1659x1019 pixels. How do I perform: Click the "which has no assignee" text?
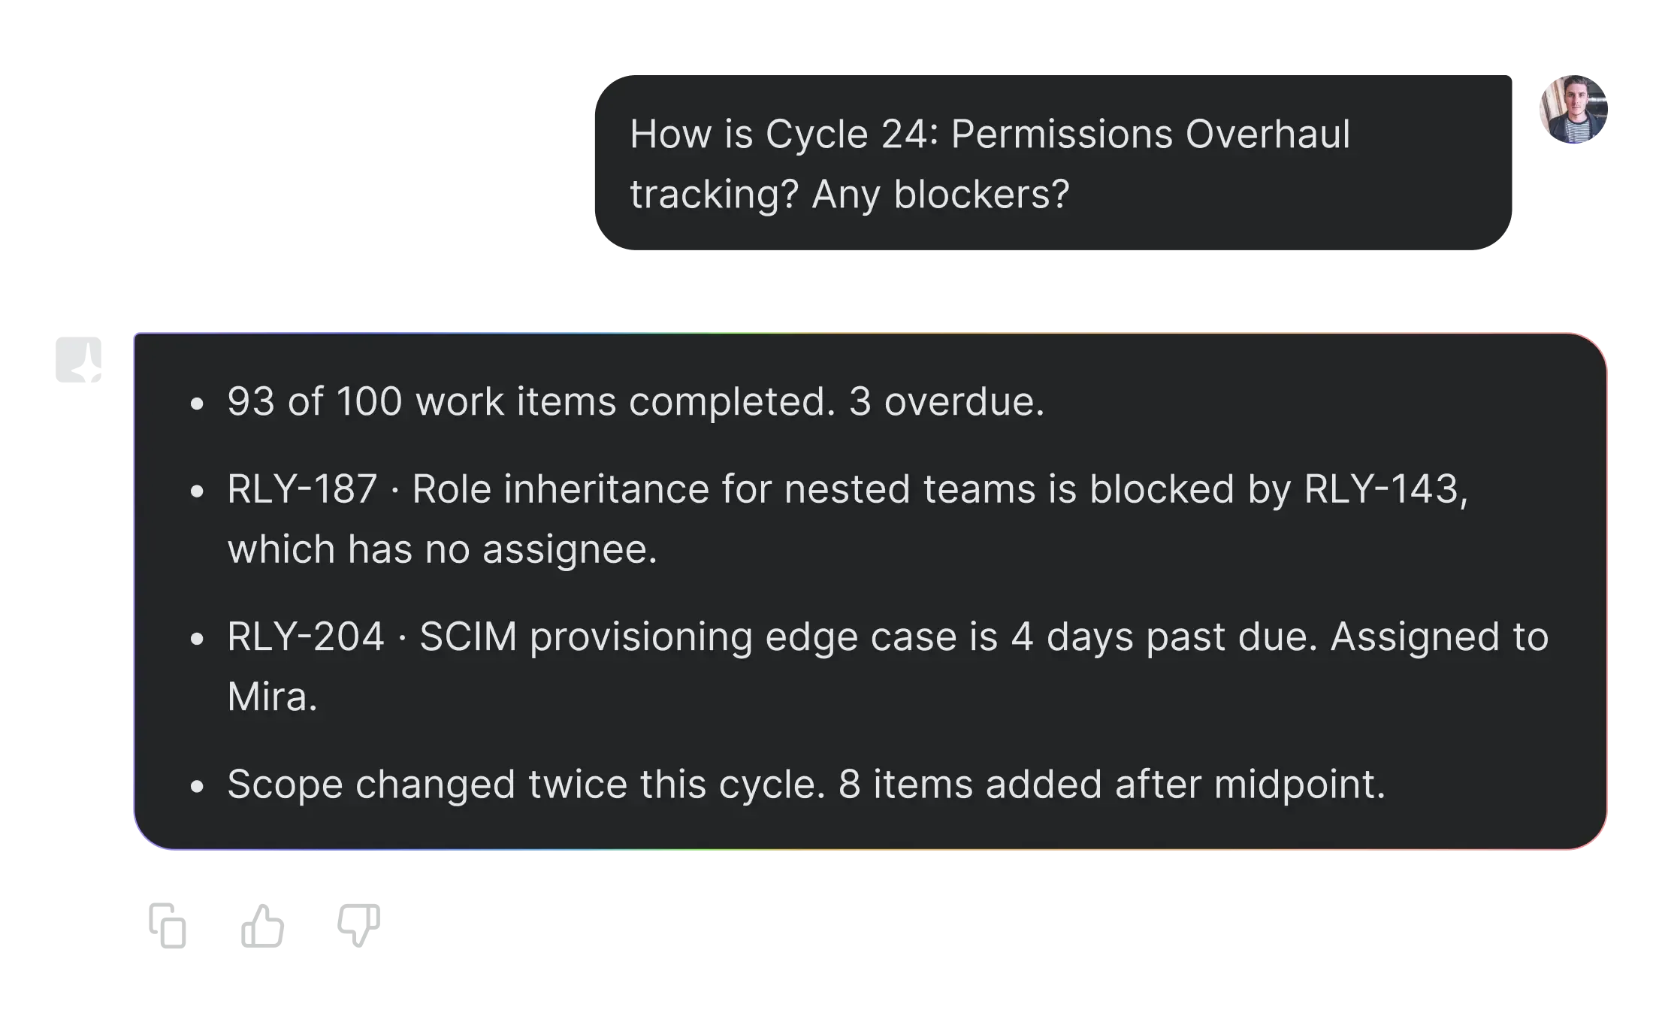[x=442, y=549]
